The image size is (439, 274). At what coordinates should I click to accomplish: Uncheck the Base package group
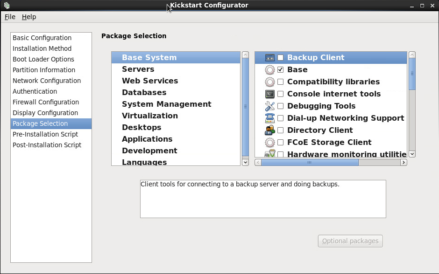click(280, 69)
